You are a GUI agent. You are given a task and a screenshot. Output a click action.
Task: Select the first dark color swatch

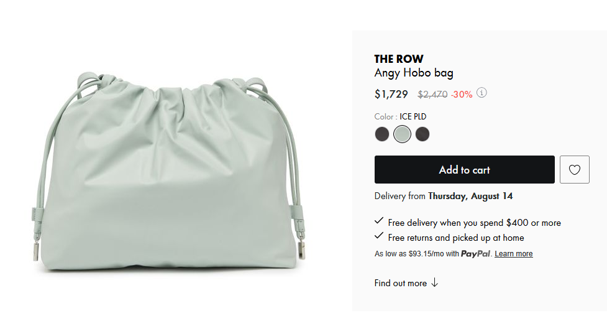click(x=382, y=134)
